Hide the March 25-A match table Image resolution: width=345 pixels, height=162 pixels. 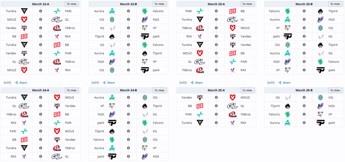[x=247, y=90]
